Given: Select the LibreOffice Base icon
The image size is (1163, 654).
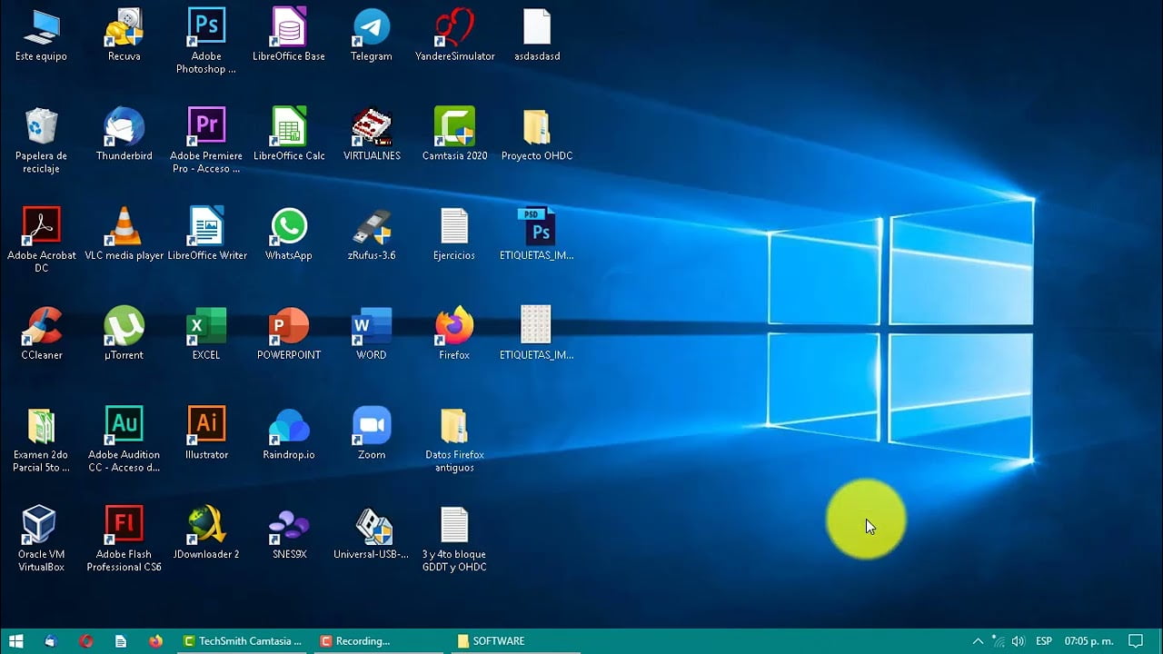Looking at the screenshot, I should [x=289, y=35].
